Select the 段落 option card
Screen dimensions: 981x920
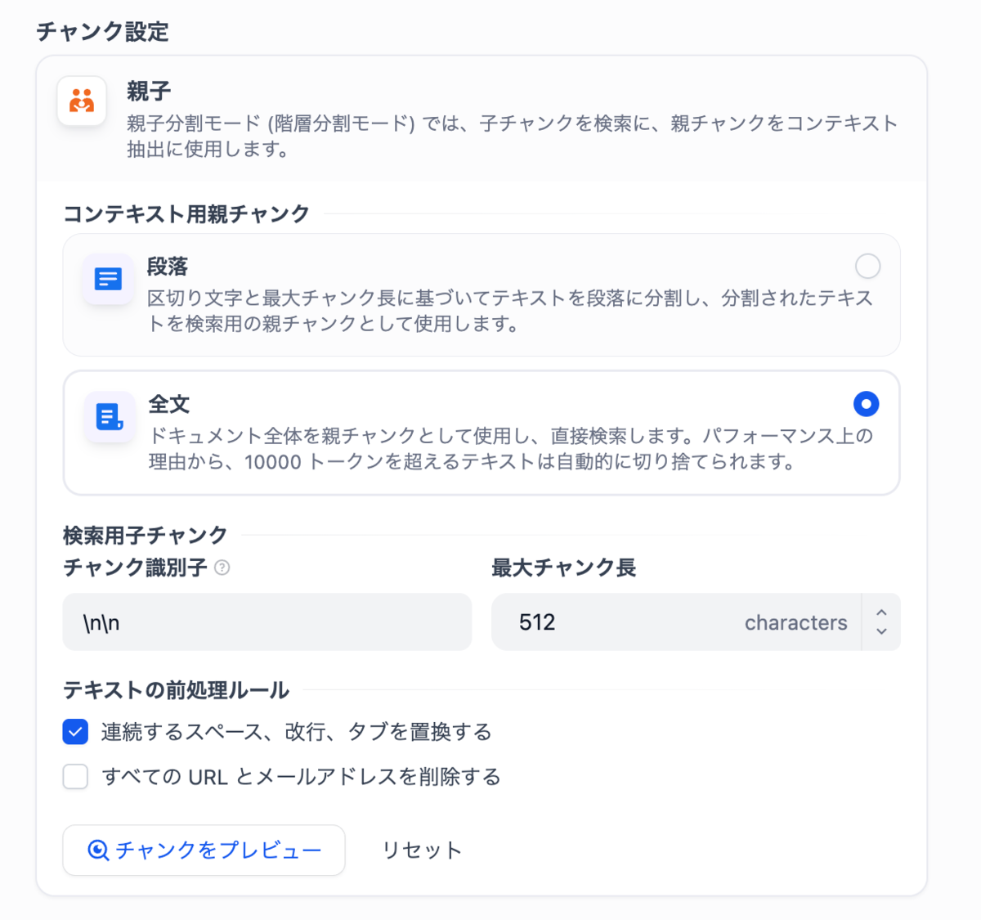(x=482, y=295)
